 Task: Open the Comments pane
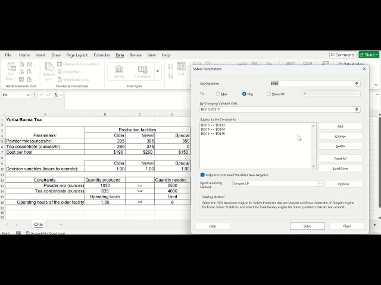(x=343, y=55)
